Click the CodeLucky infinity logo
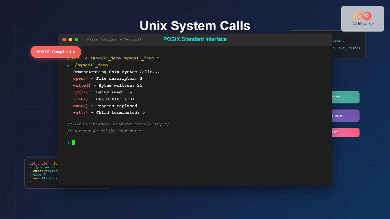 362,16
